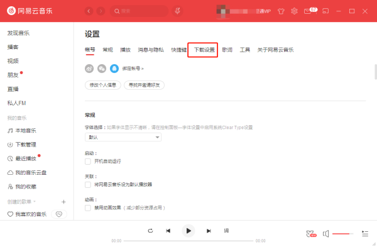Click the settings page vertical scrollbar
377x247 pixels.
376,72
